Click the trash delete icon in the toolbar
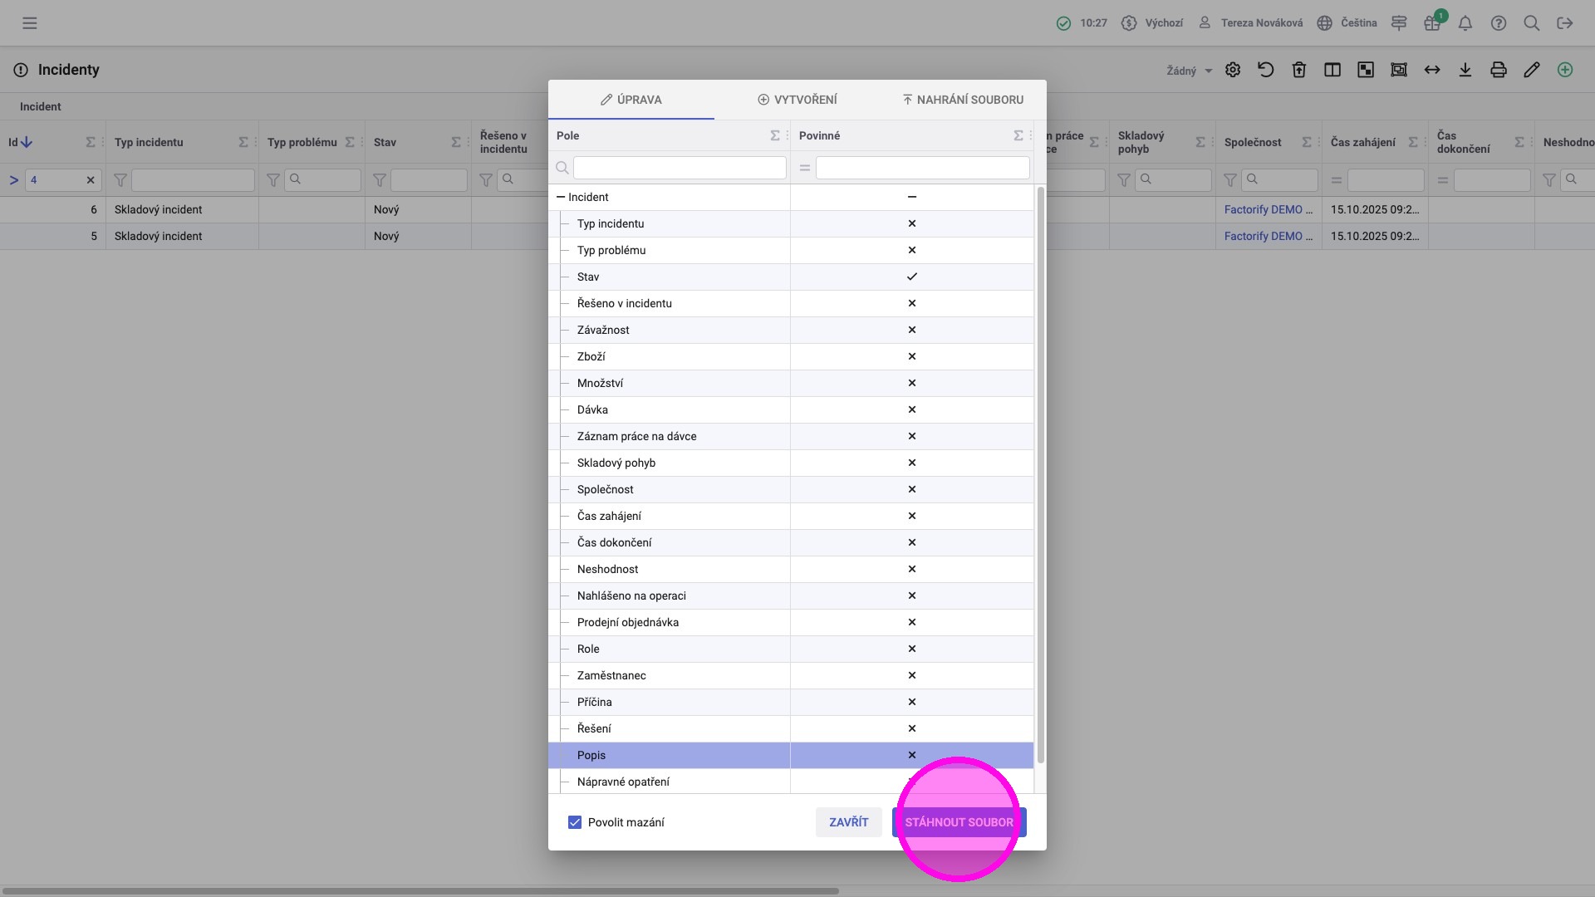 pyautogui.click(x=1299, y=71)
